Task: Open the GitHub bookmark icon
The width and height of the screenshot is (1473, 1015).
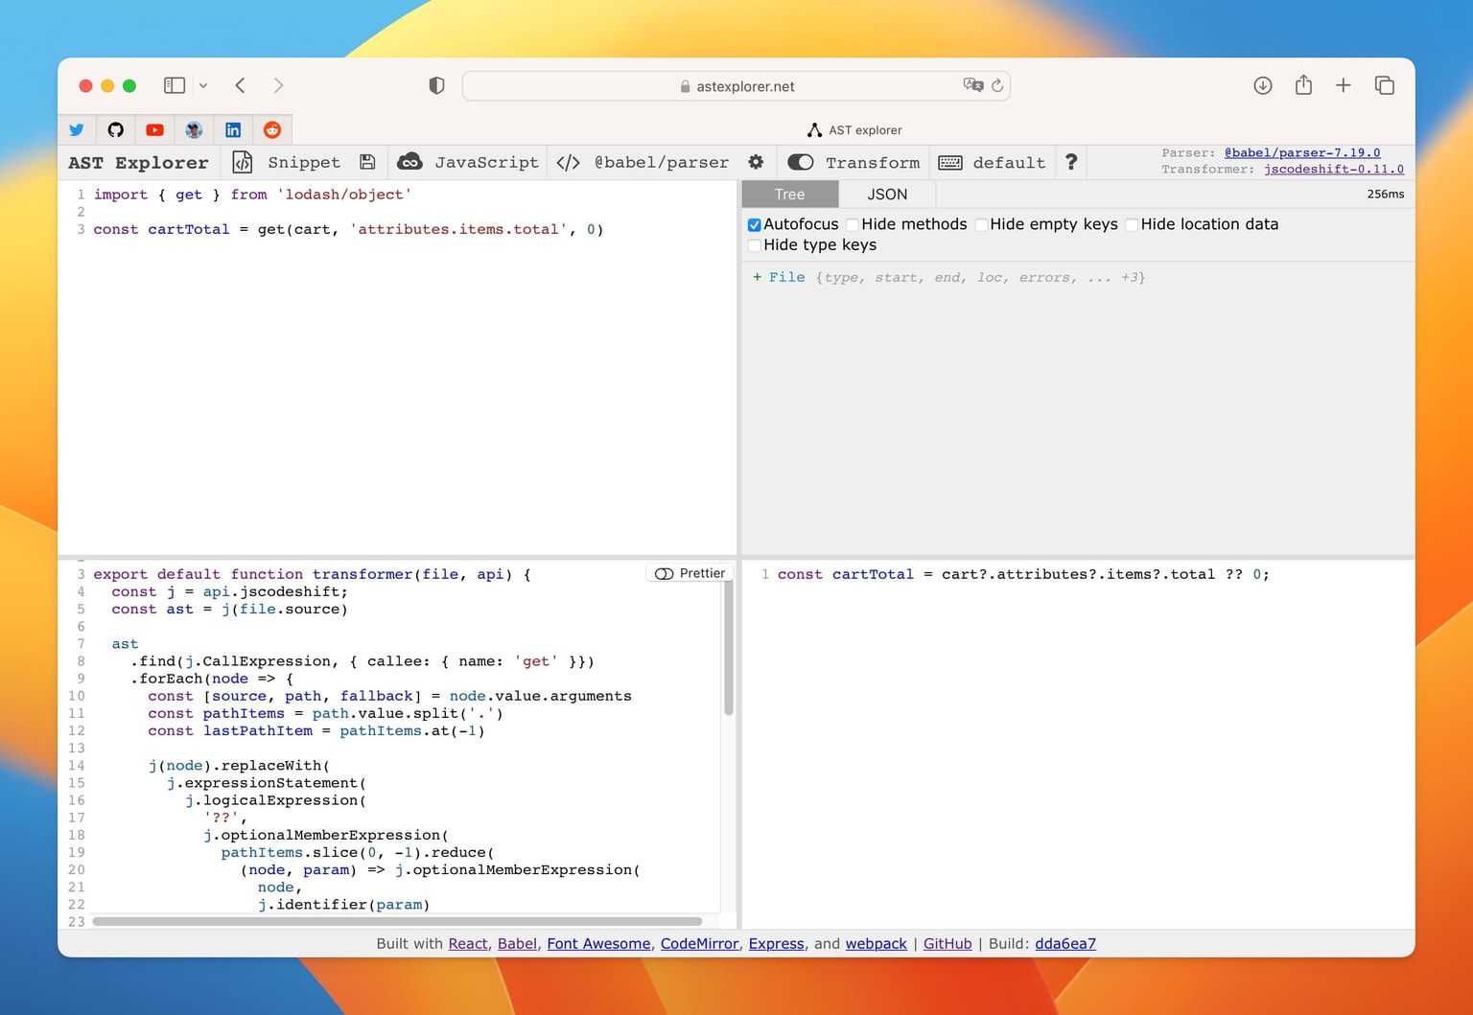Action: point(116,130)
